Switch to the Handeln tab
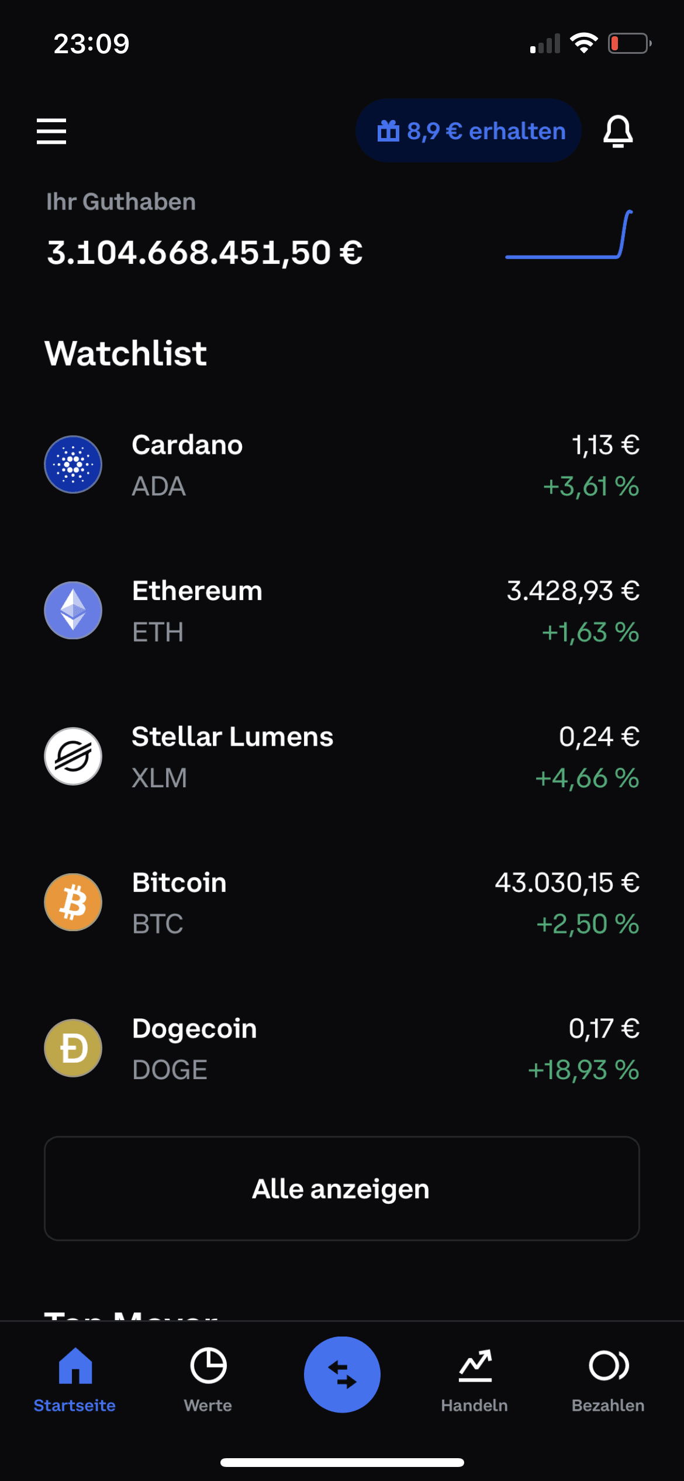Viewport: 684px width, 1481px height. [x=475, y=1380]
